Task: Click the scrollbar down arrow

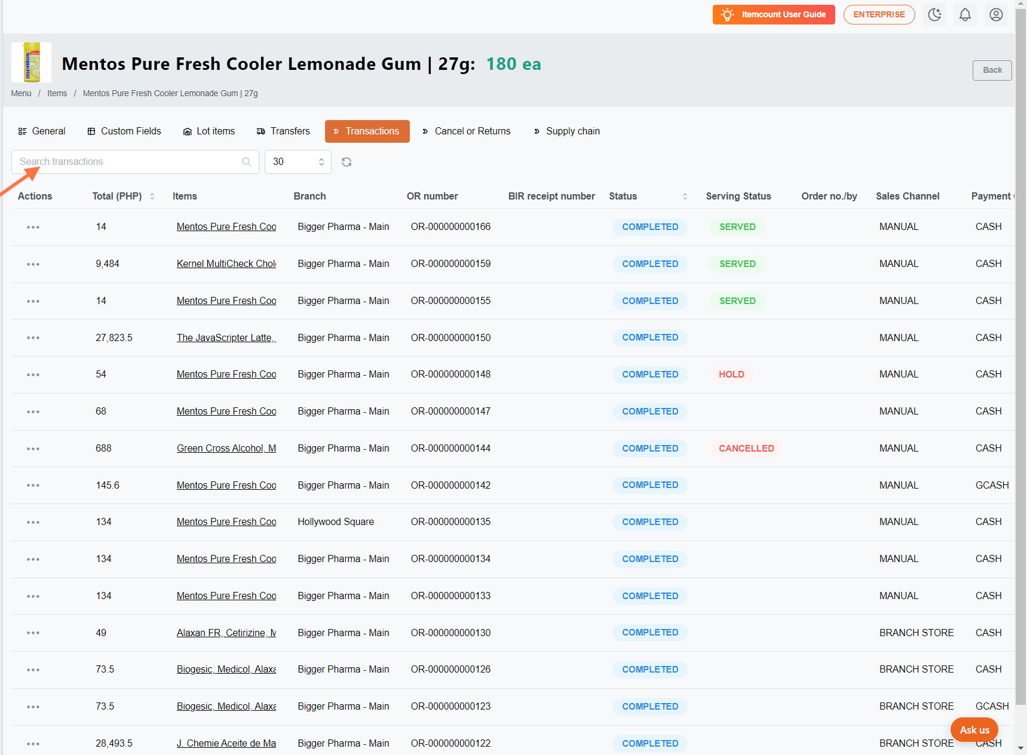Action: point(1020,748)
